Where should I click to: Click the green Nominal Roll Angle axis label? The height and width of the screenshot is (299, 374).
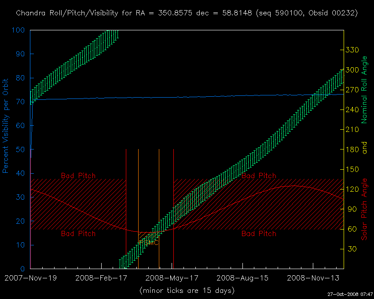point(364,90)
